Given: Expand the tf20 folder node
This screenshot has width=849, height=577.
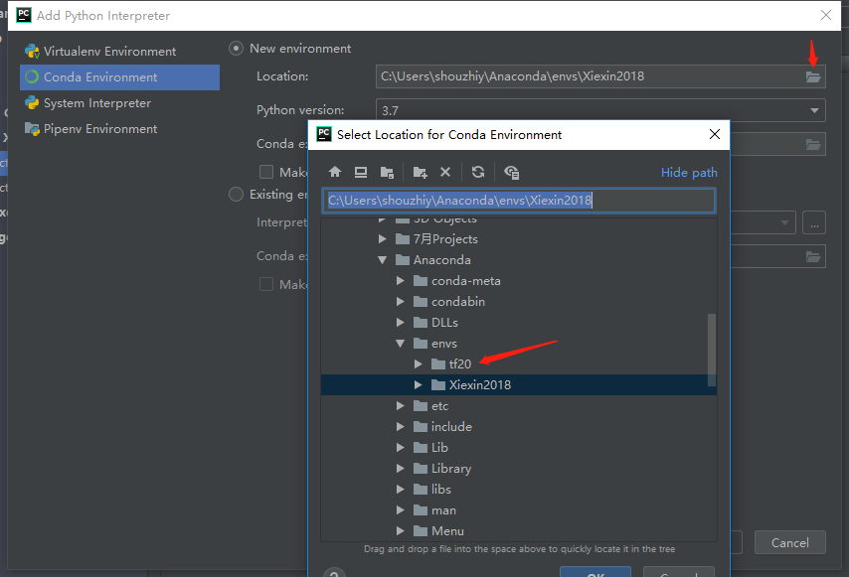Looking at the screenshot, I should click(x=419, y=363).
